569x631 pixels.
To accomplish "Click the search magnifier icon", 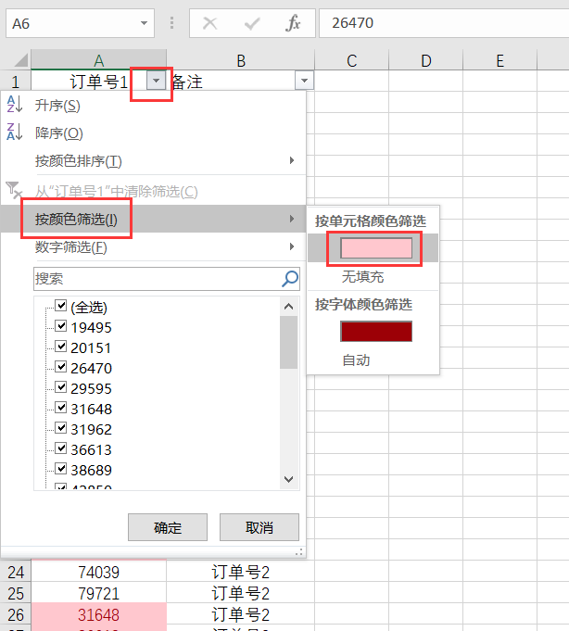I will coord(290,278).
